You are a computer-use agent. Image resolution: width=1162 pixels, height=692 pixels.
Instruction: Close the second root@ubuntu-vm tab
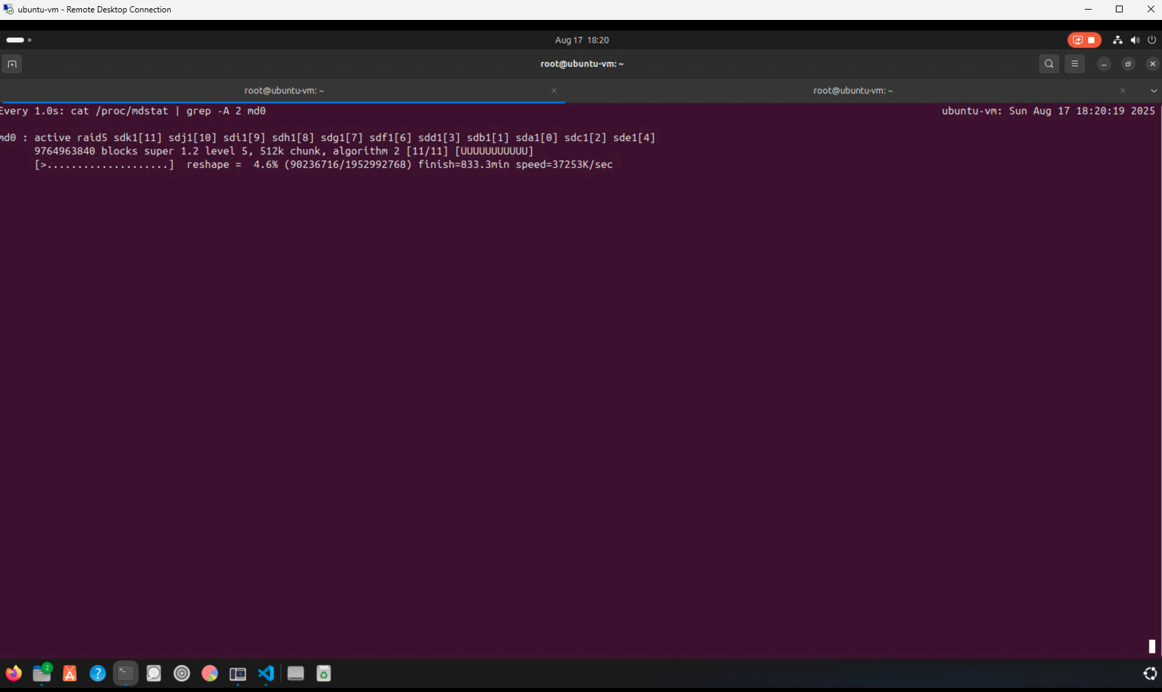pos(1123,91)
